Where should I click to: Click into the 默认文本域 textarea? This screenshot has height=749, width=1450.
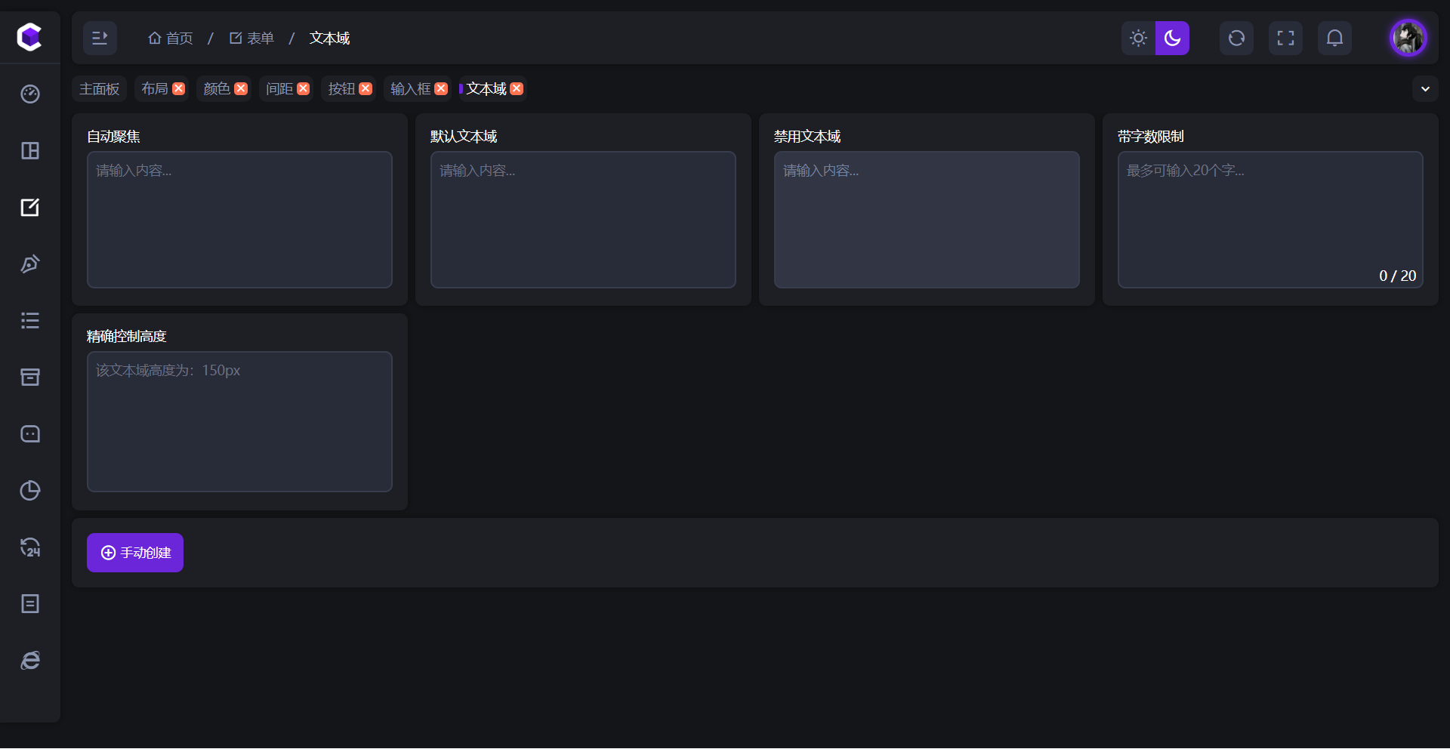[583, 220]
